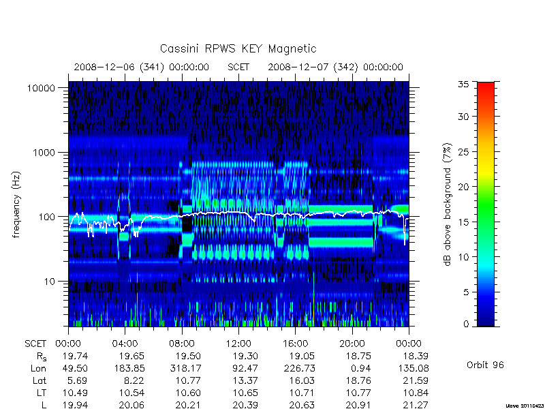Click the SCET label between the two dates

click(238, 67)
